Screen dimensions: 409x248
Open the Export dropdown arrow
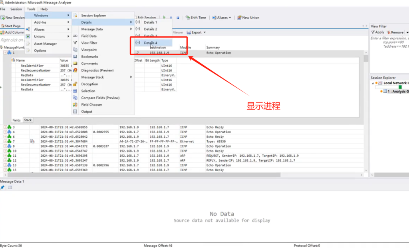click(x=204, y=32)
